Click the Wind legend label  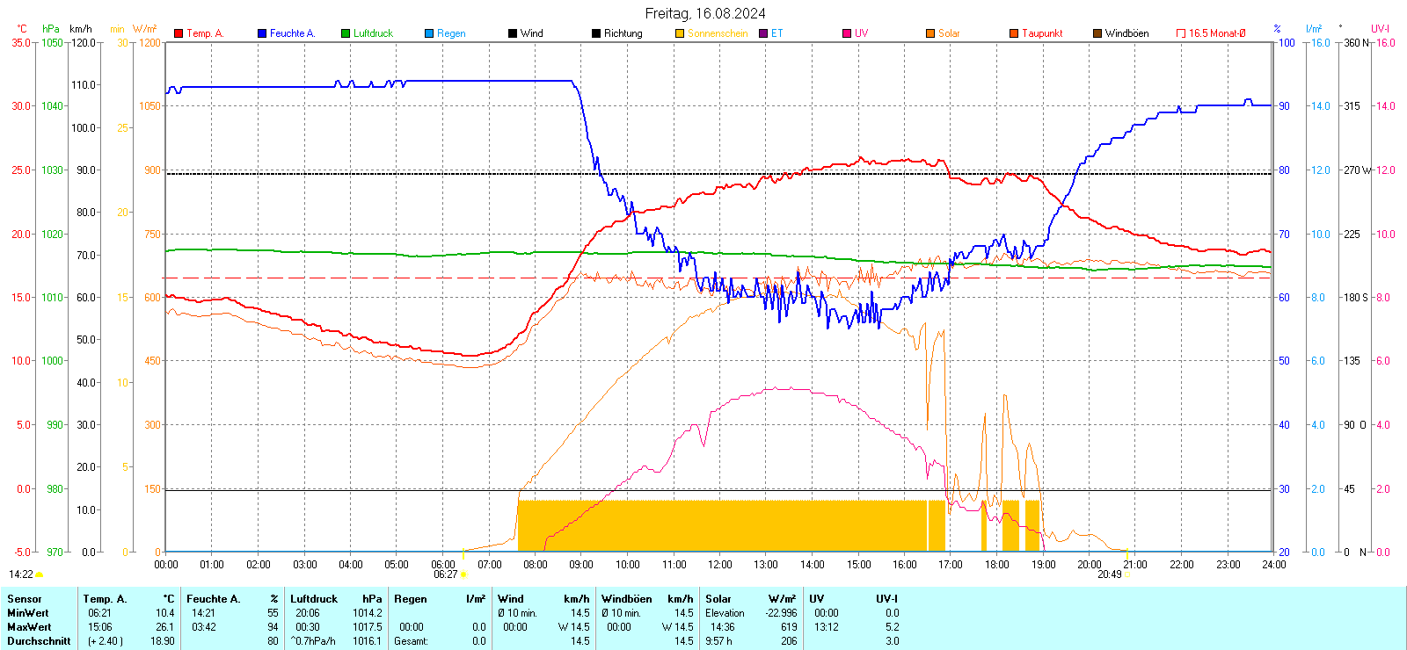pyautogui.click(x=531, y=33)
